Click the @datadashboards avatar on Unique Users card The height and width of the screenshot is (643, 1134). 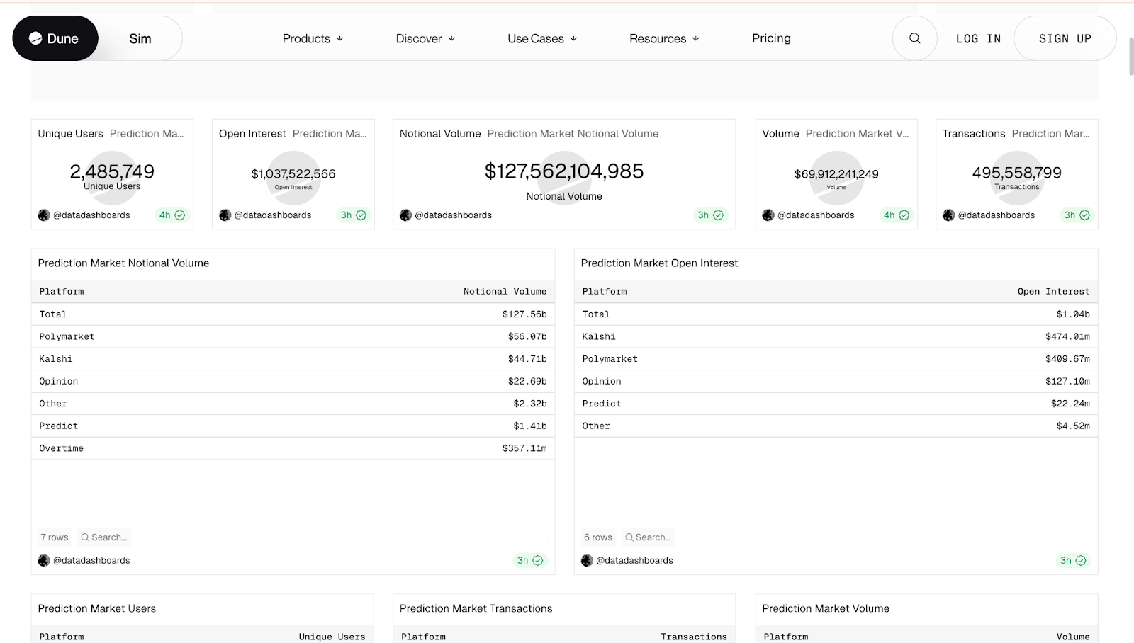coord(43,215)
